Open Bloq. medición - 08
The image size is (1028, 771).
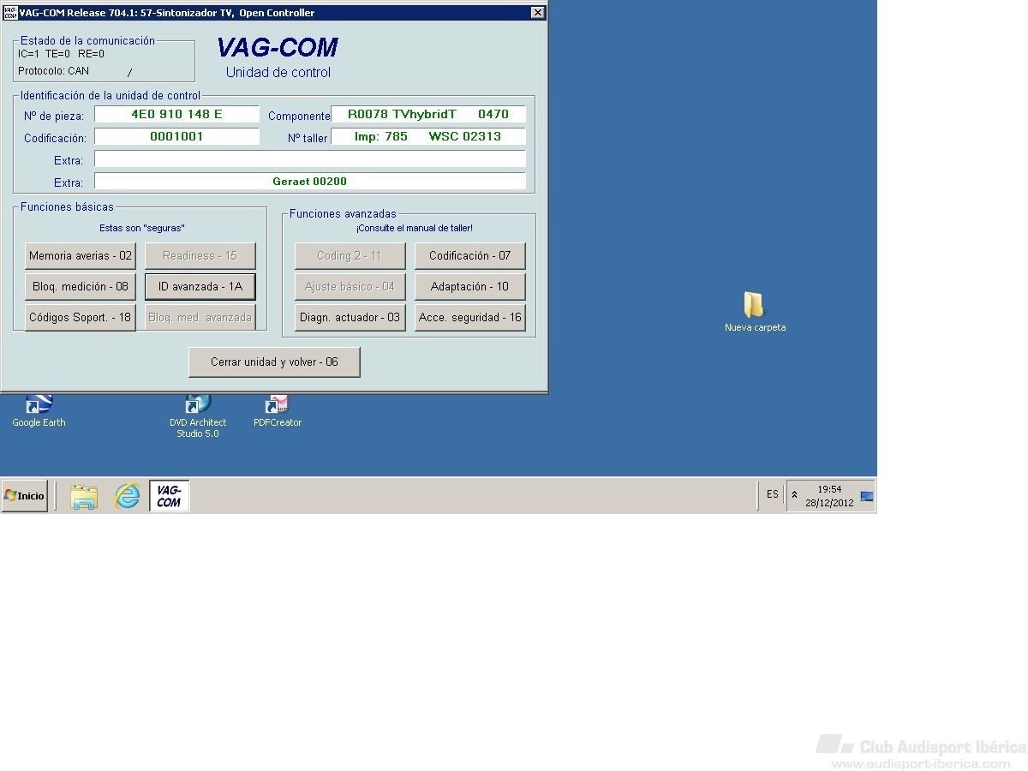point(81,287)
